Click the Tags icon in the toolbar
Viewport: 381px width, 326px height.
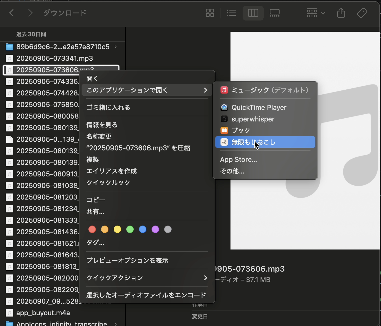point(362,13)
